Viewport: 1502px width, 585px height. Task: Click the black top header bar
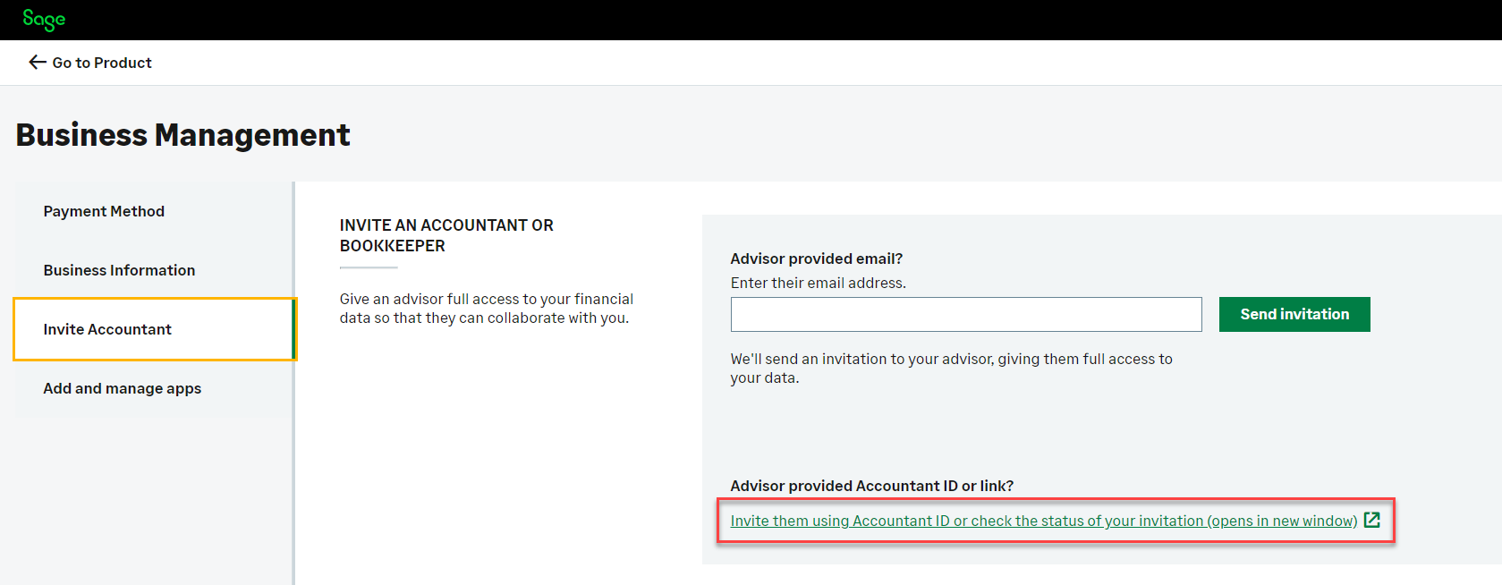[x=751, y=20]
